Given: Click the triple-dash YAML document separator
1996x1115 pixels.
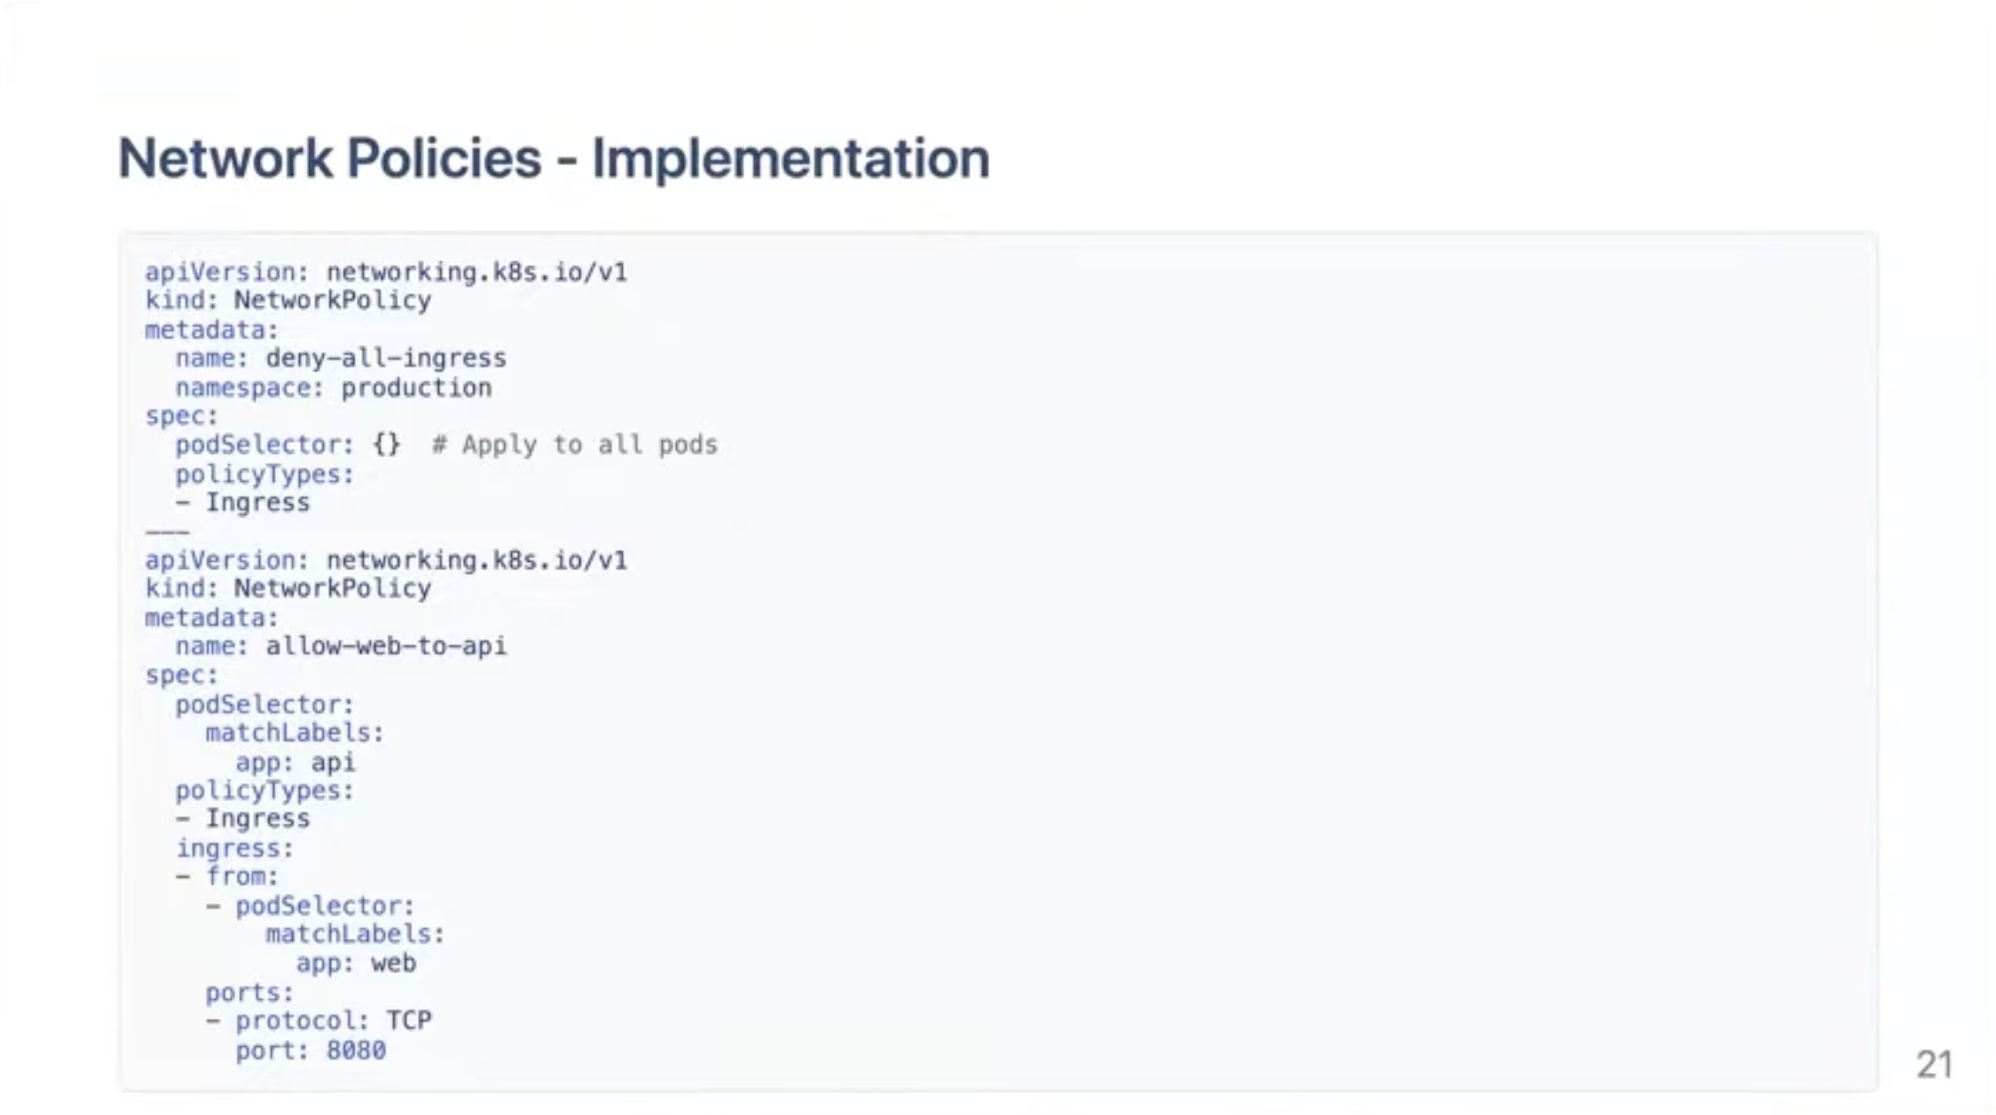Looking at the screenshot, I should click(167, 531).
